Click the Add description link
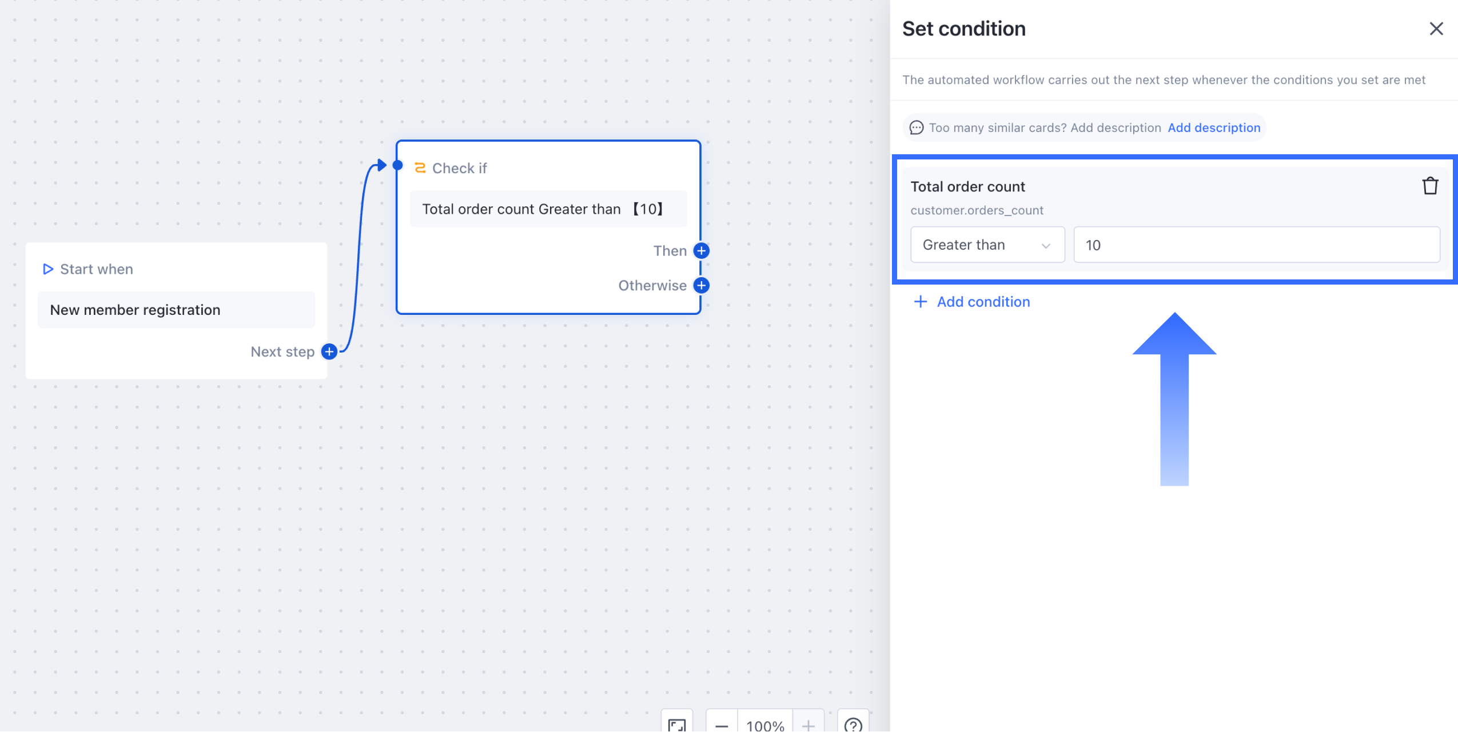Screen dimensions: 1458x732 1214,127
